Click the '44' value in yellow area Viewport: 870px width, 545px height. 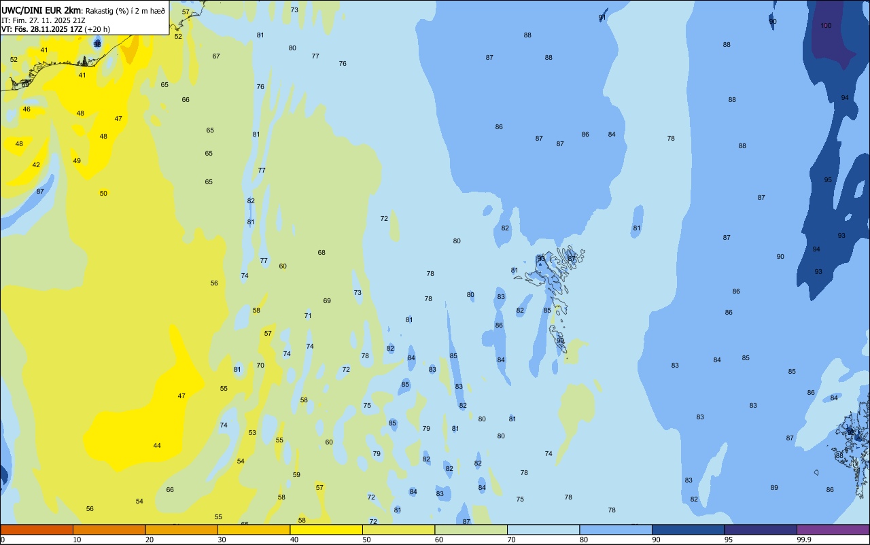tap(157, 446)
